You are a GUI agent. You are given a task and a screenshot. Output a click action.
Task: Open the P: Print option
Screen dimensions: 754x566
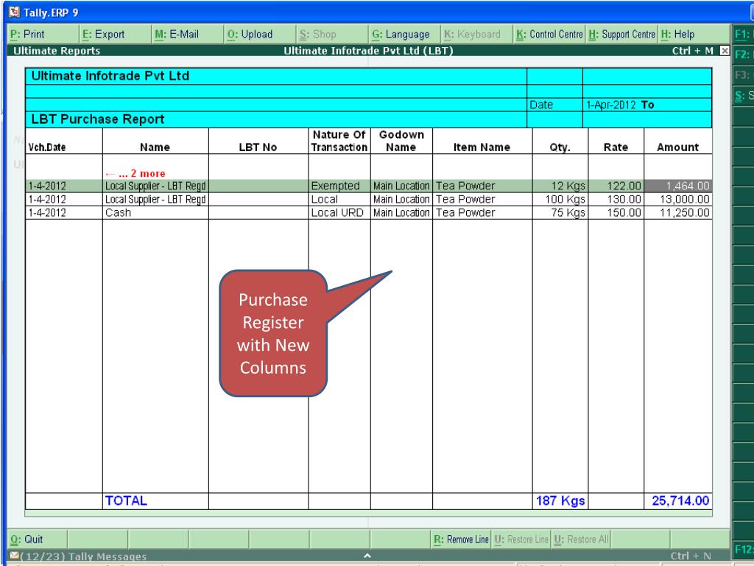[43, 34]
